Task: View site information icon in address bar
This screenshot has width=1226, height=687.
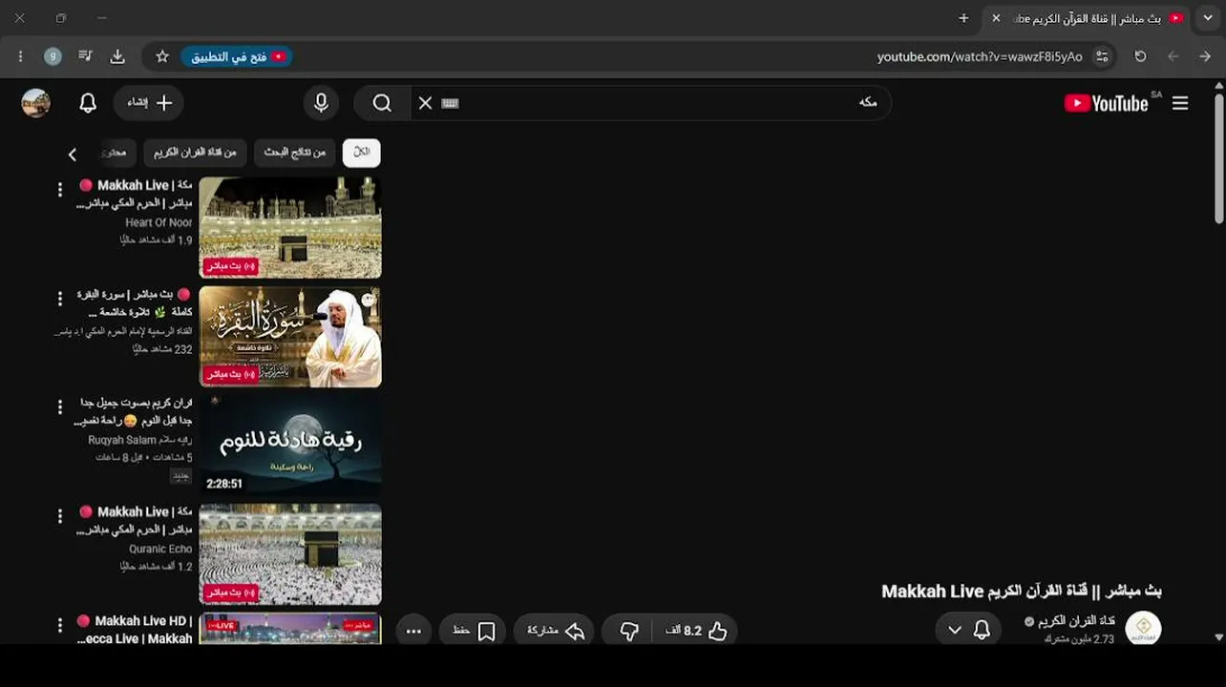Action: [1102, 56]
